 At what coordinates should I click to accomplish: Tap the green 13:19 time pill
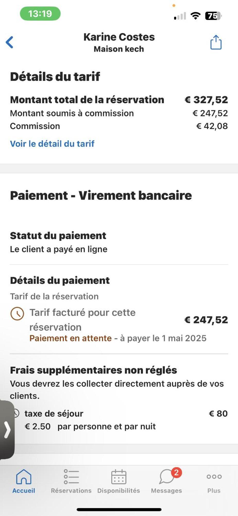point(40,14)
